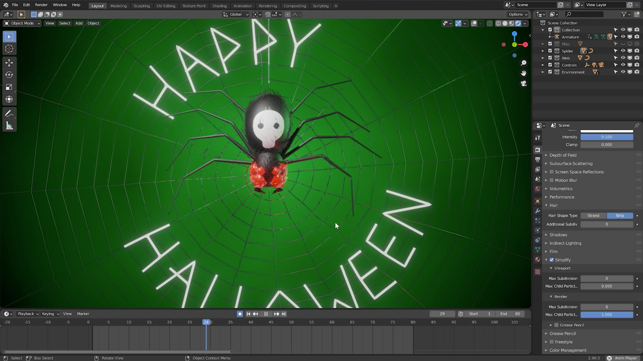643x361 pixels.
Task: Uncheck the Misc collection checkbox
Action: click(x=550, y=44)
